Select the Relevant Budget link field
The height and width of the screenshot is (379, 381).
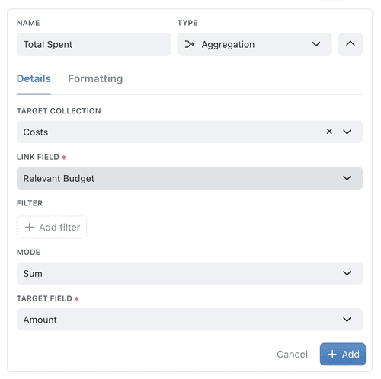pyautogui.click(x=190, y=178)
